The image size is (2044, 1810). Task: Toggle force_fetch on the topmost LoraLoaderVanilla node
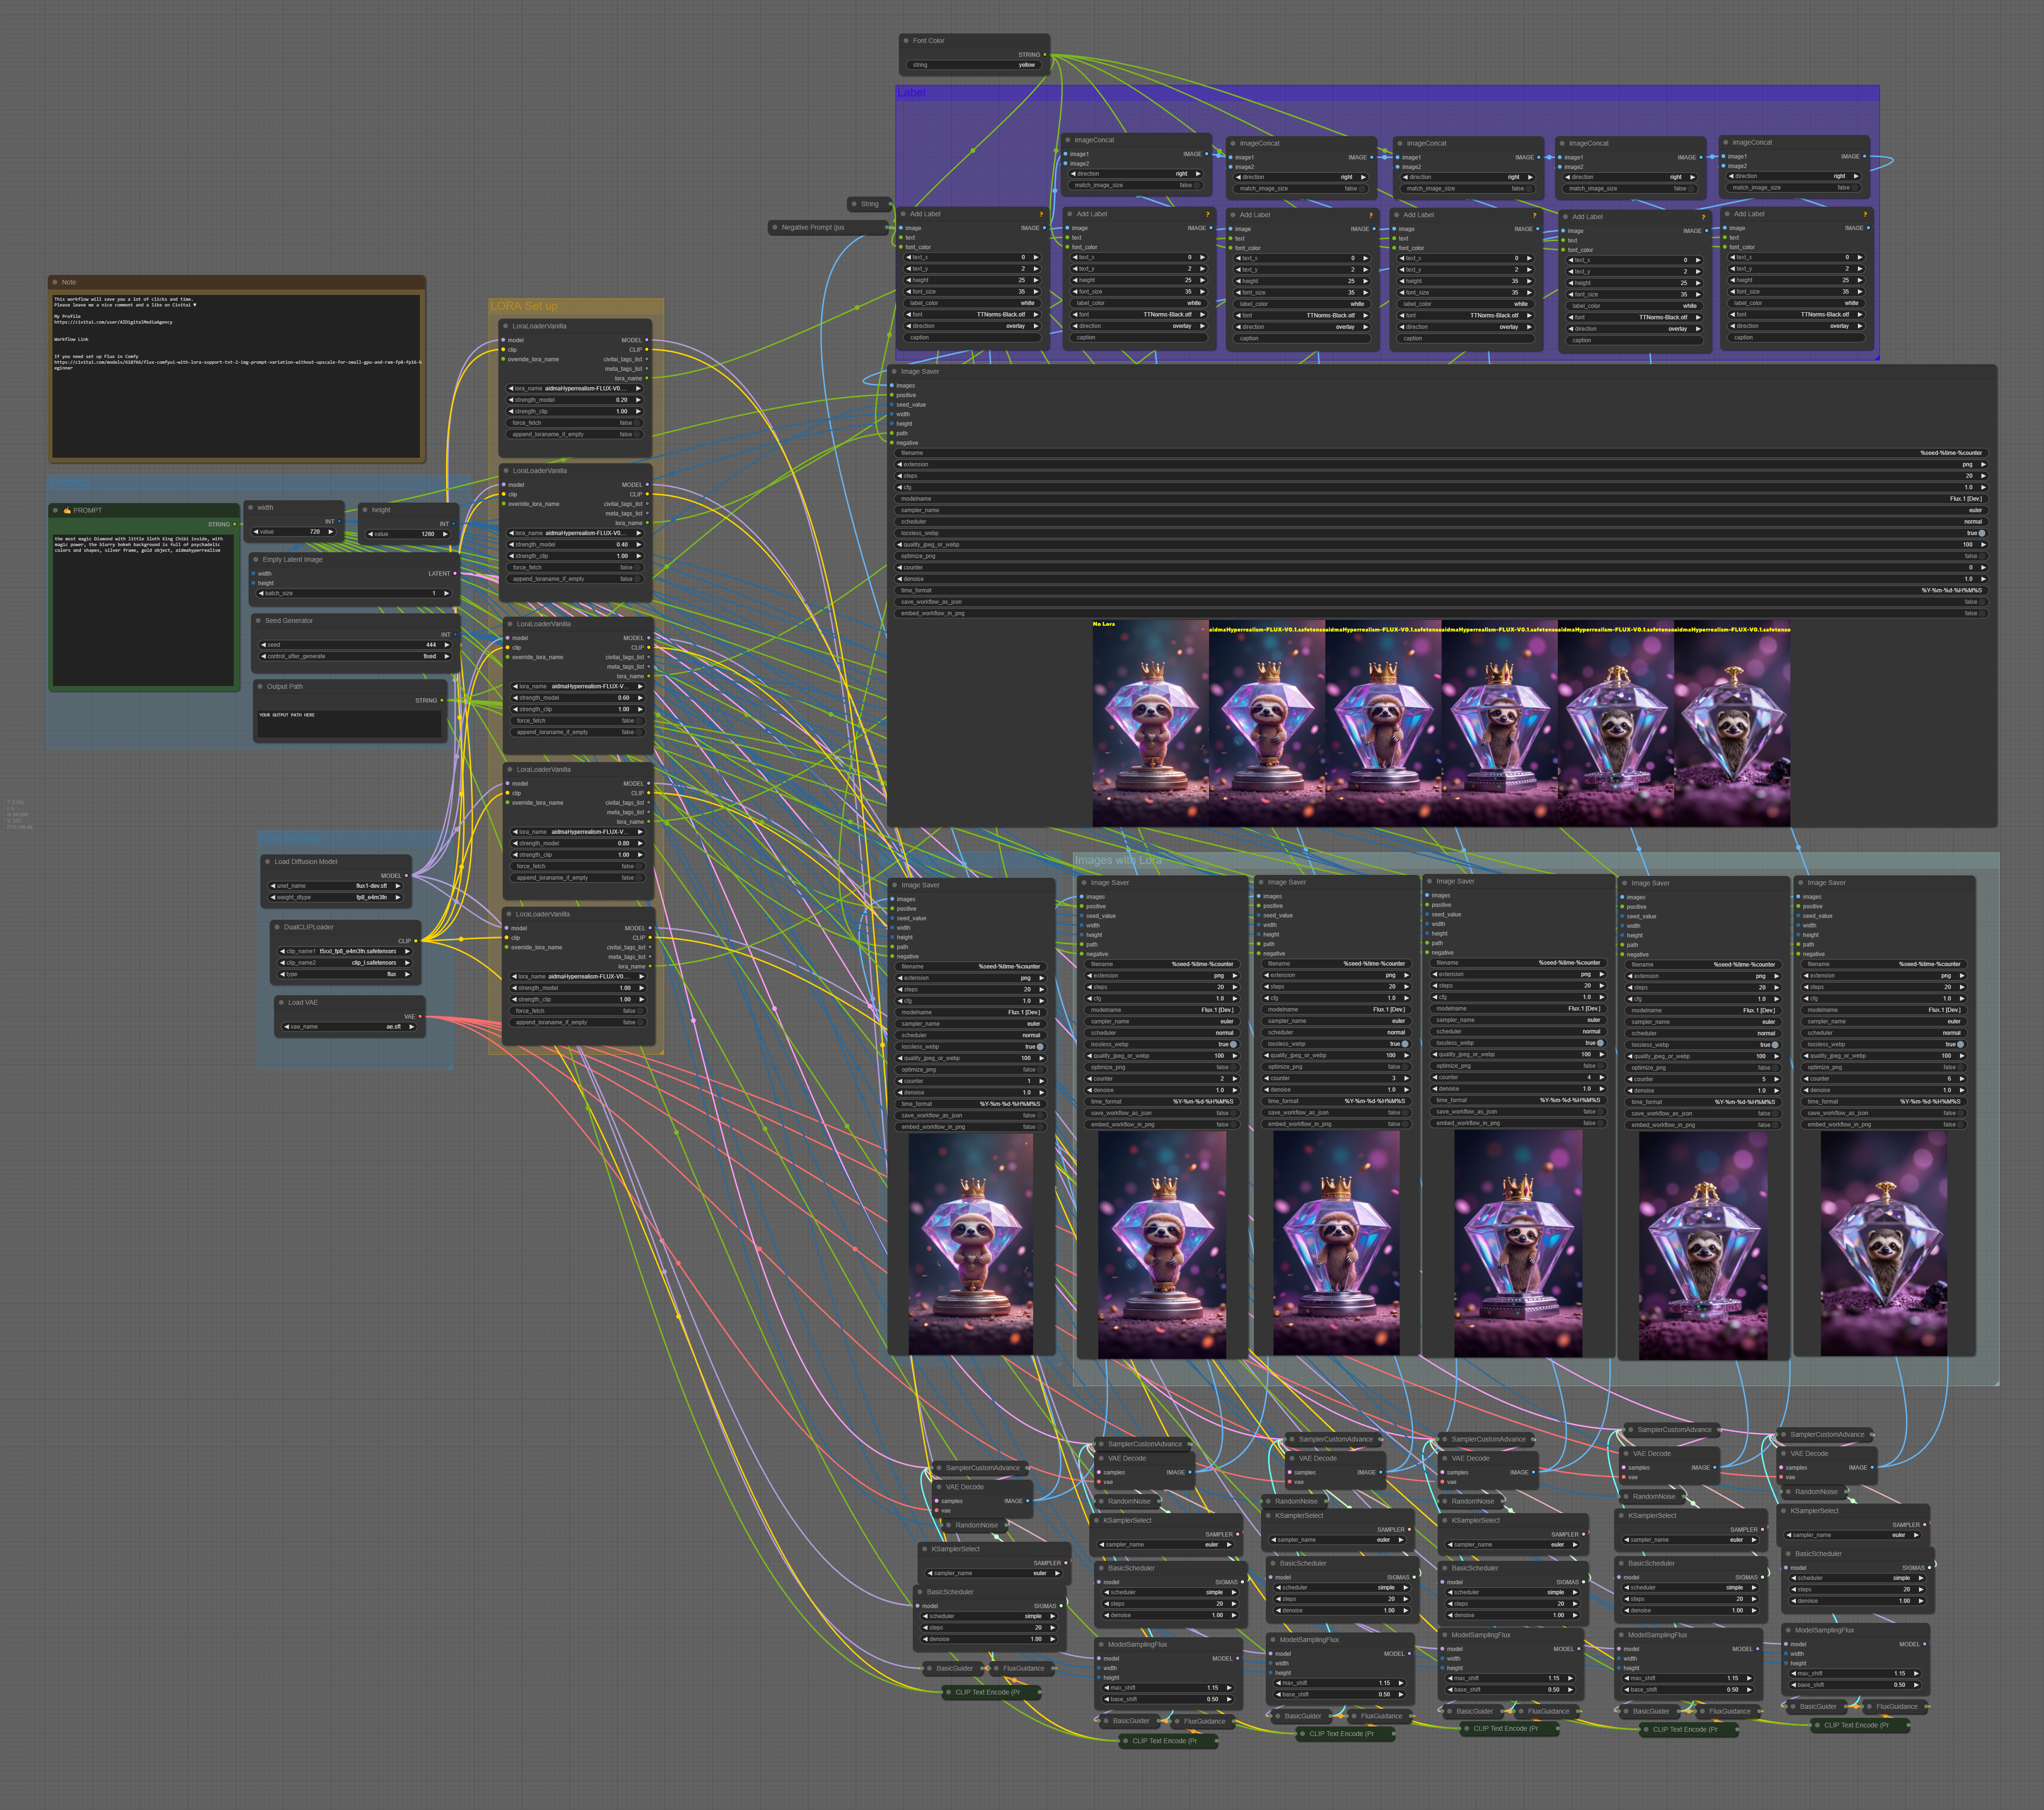(637, 422)
